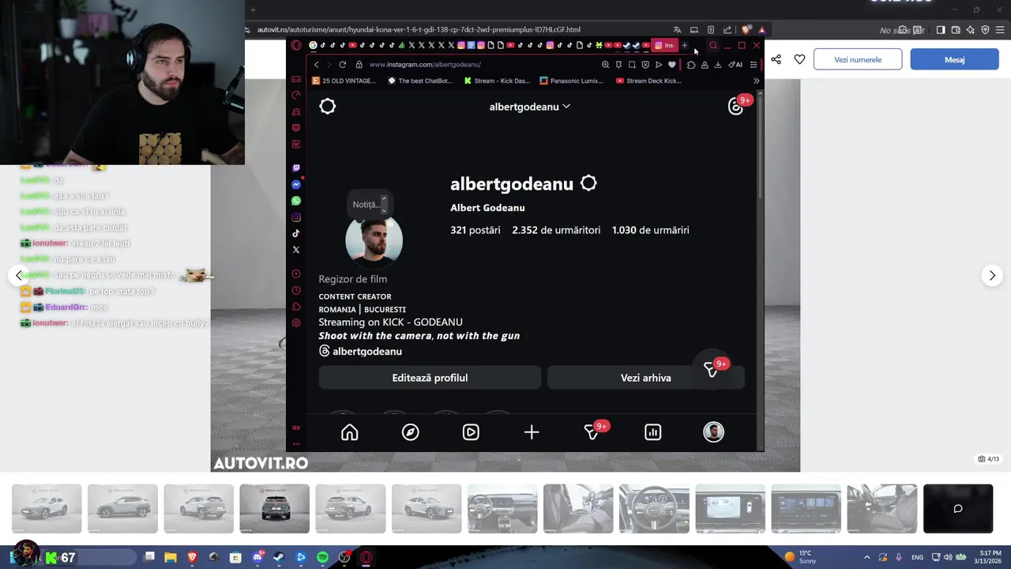
Task: Open Stream Deck Kick bookmark
Action: click(648, 81)
